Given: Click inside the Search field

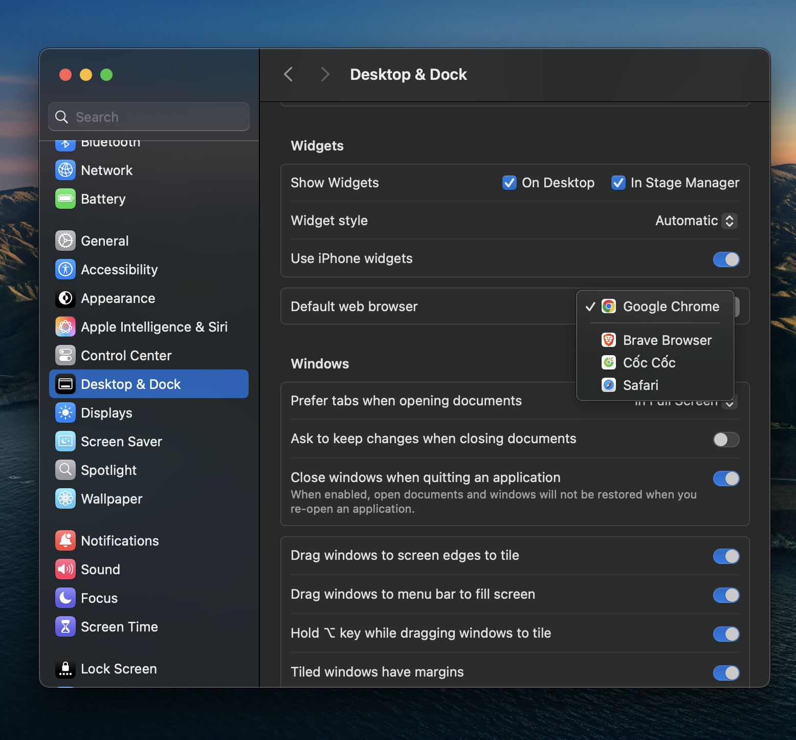Looking at the screenshot, I should click(149, 117).
